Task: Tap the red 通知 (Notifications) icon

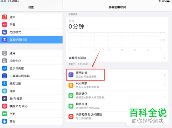Action: (x=4, y=17)
